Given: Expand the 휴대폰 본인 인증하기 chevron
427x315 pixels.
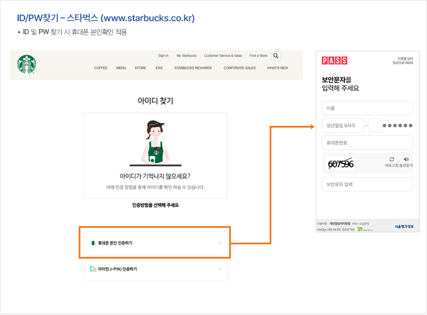Looking at the screenshot, I should click(220, 243).
